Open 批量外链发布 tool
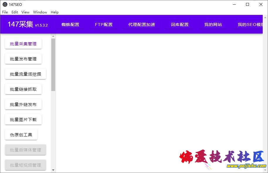The height and width of the screenshot is (173, 268). [x=23, y=104]
